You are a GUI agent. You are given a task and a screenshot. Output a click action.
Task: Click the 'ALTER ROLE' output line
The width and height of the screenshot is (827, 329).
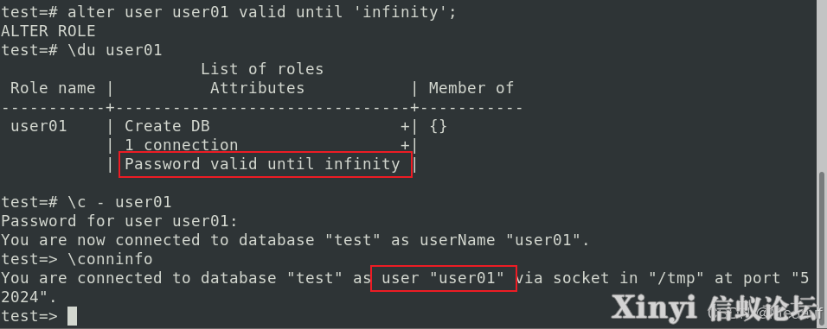pos(48,31)
